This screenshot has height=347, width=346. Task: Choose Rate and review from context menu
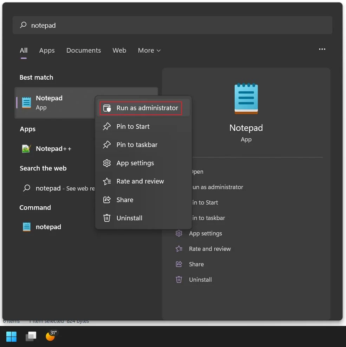143,181
